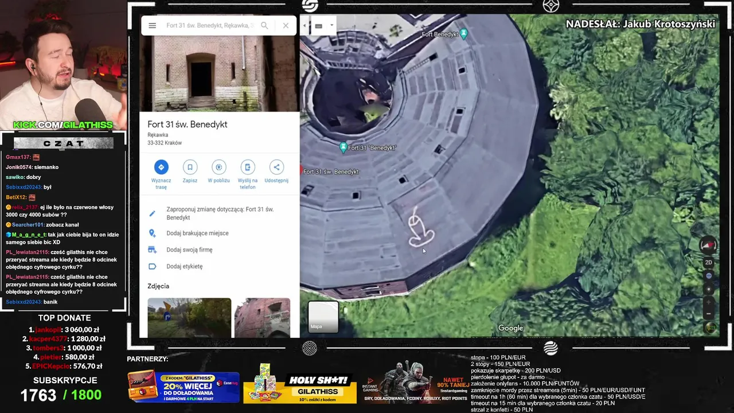Open the first Zdjęcia photo thumbnail

point(189,318)
